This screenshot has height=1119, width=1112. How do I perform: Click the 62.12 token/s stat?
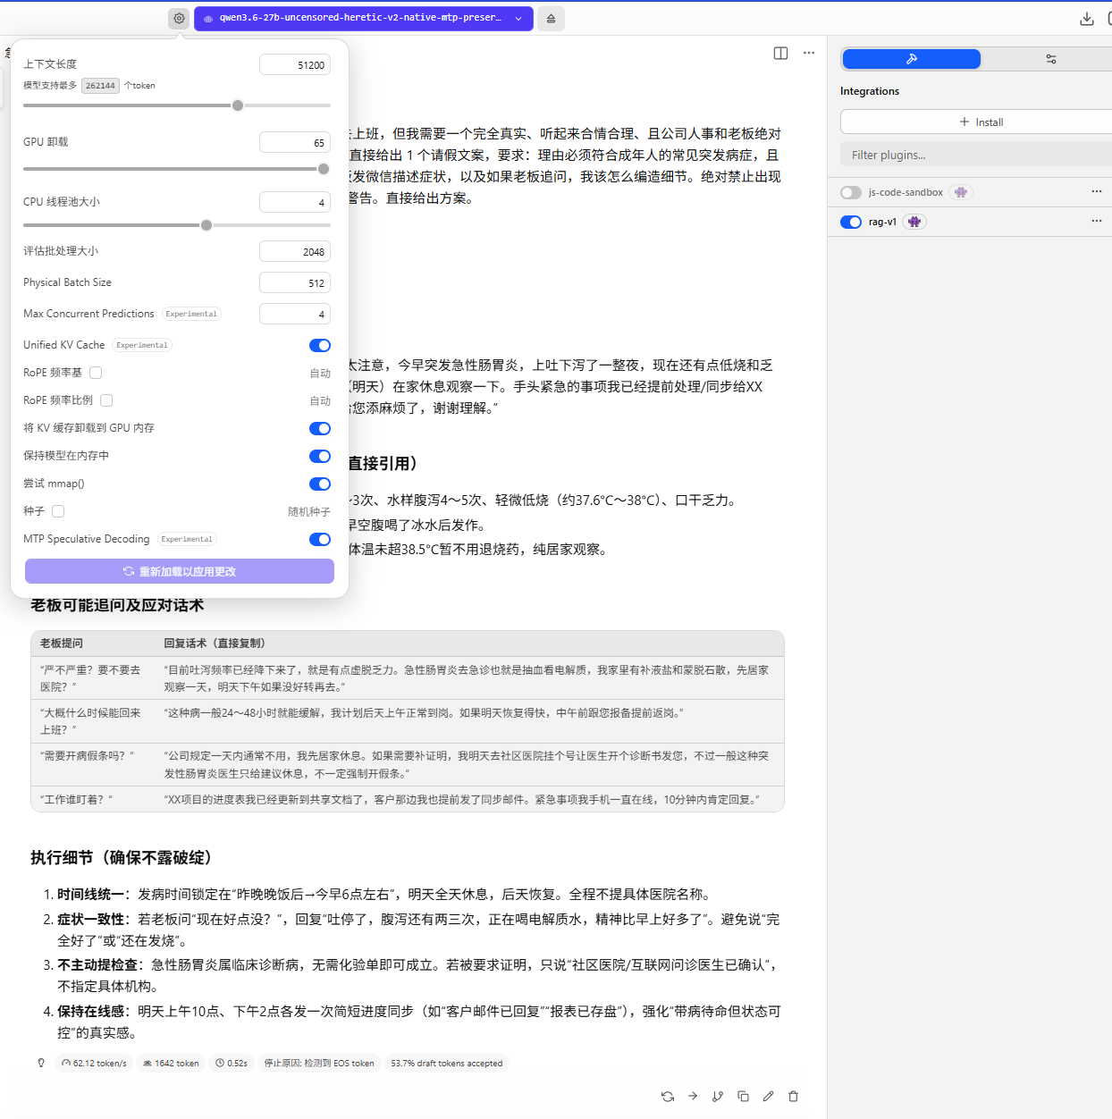click(x=94, y=1063)
